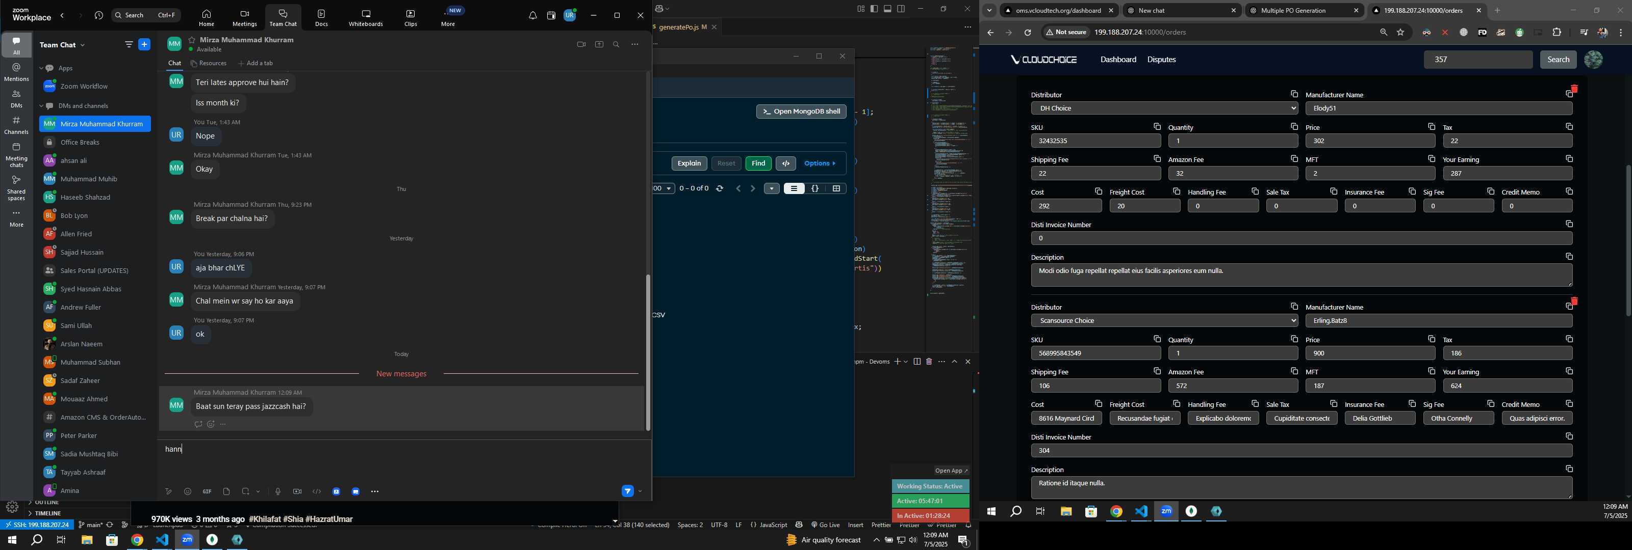Record an audio message with microphone icon
The width and height of the screenshot is (1632, 550).
277,492
